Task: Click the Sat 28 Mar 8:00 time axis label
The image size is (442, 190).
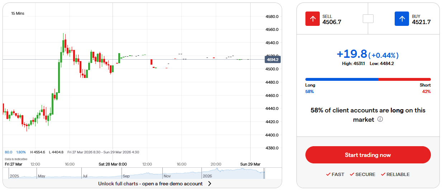Action: [x=113, y=164]
